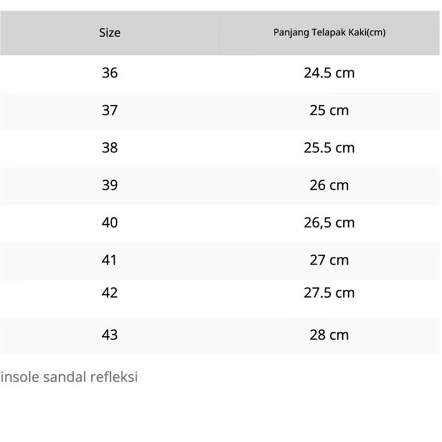
Task: Click the 25.5 cm foot length value
Action: 329,148
